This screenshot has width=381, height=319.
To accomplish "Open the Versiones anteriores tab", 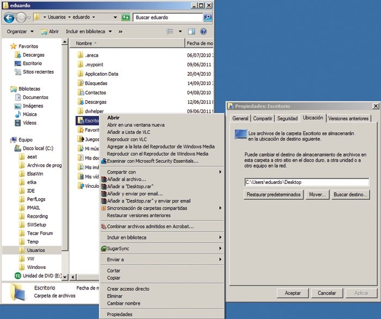I will [348, 119].
